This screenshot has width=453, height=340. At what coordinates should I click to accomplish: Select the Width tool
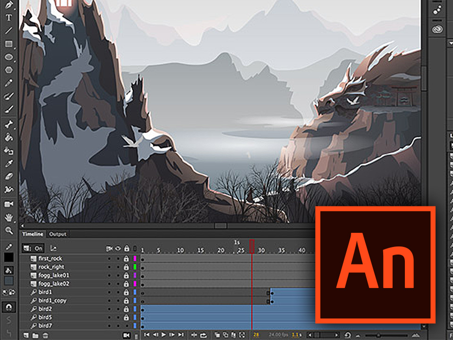pos(9,189)
